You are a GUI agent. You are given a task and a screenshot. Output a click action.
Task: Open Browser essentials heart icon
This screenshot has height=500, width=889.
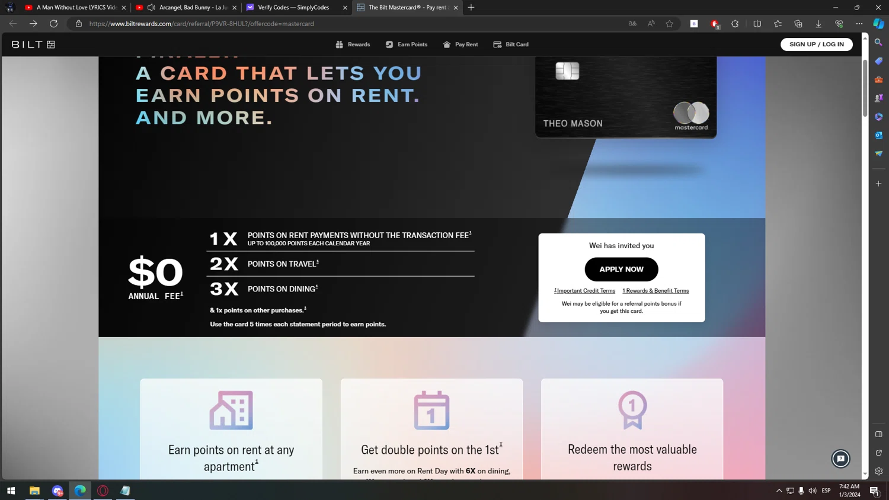point(839,24)
